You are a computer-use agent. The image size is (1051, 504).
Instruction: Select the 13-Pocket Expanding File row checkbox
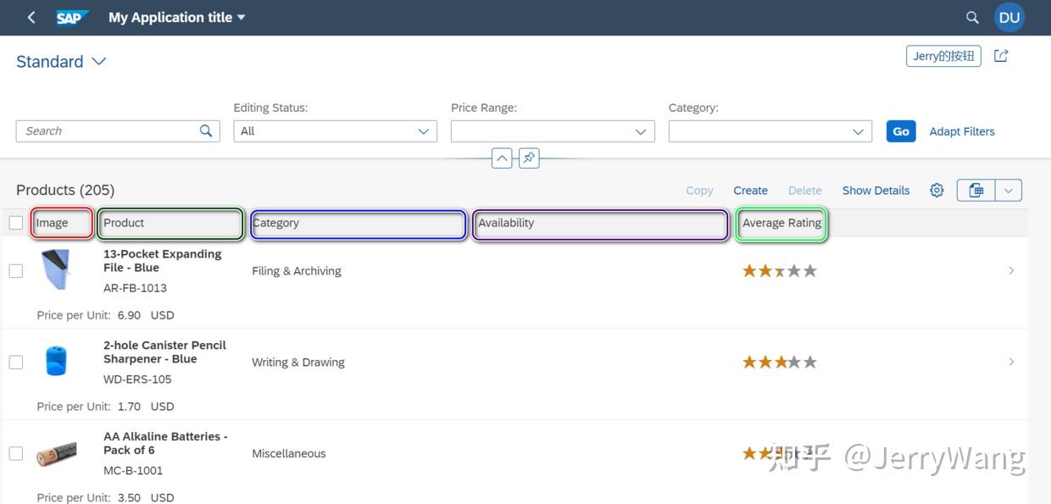point(16,271)
